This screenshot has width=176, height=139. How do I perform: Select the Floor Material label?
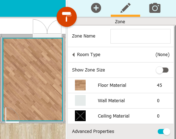(x=112, y=85)
